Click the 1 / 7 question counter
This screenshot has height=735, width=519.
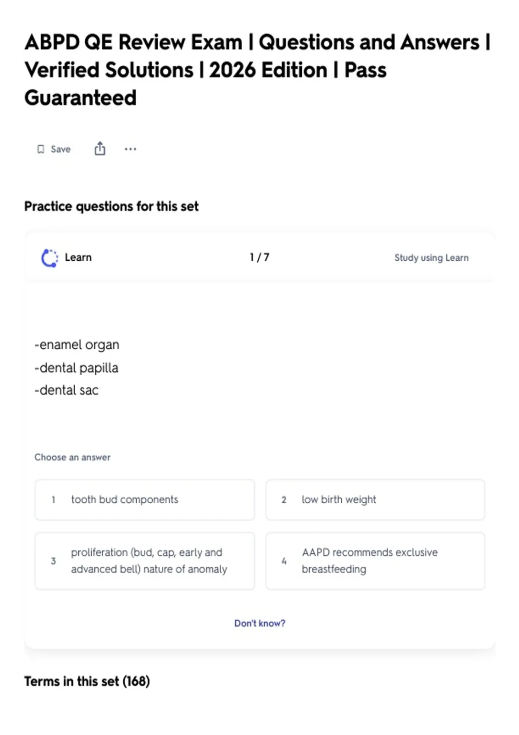tap(259, 257)
